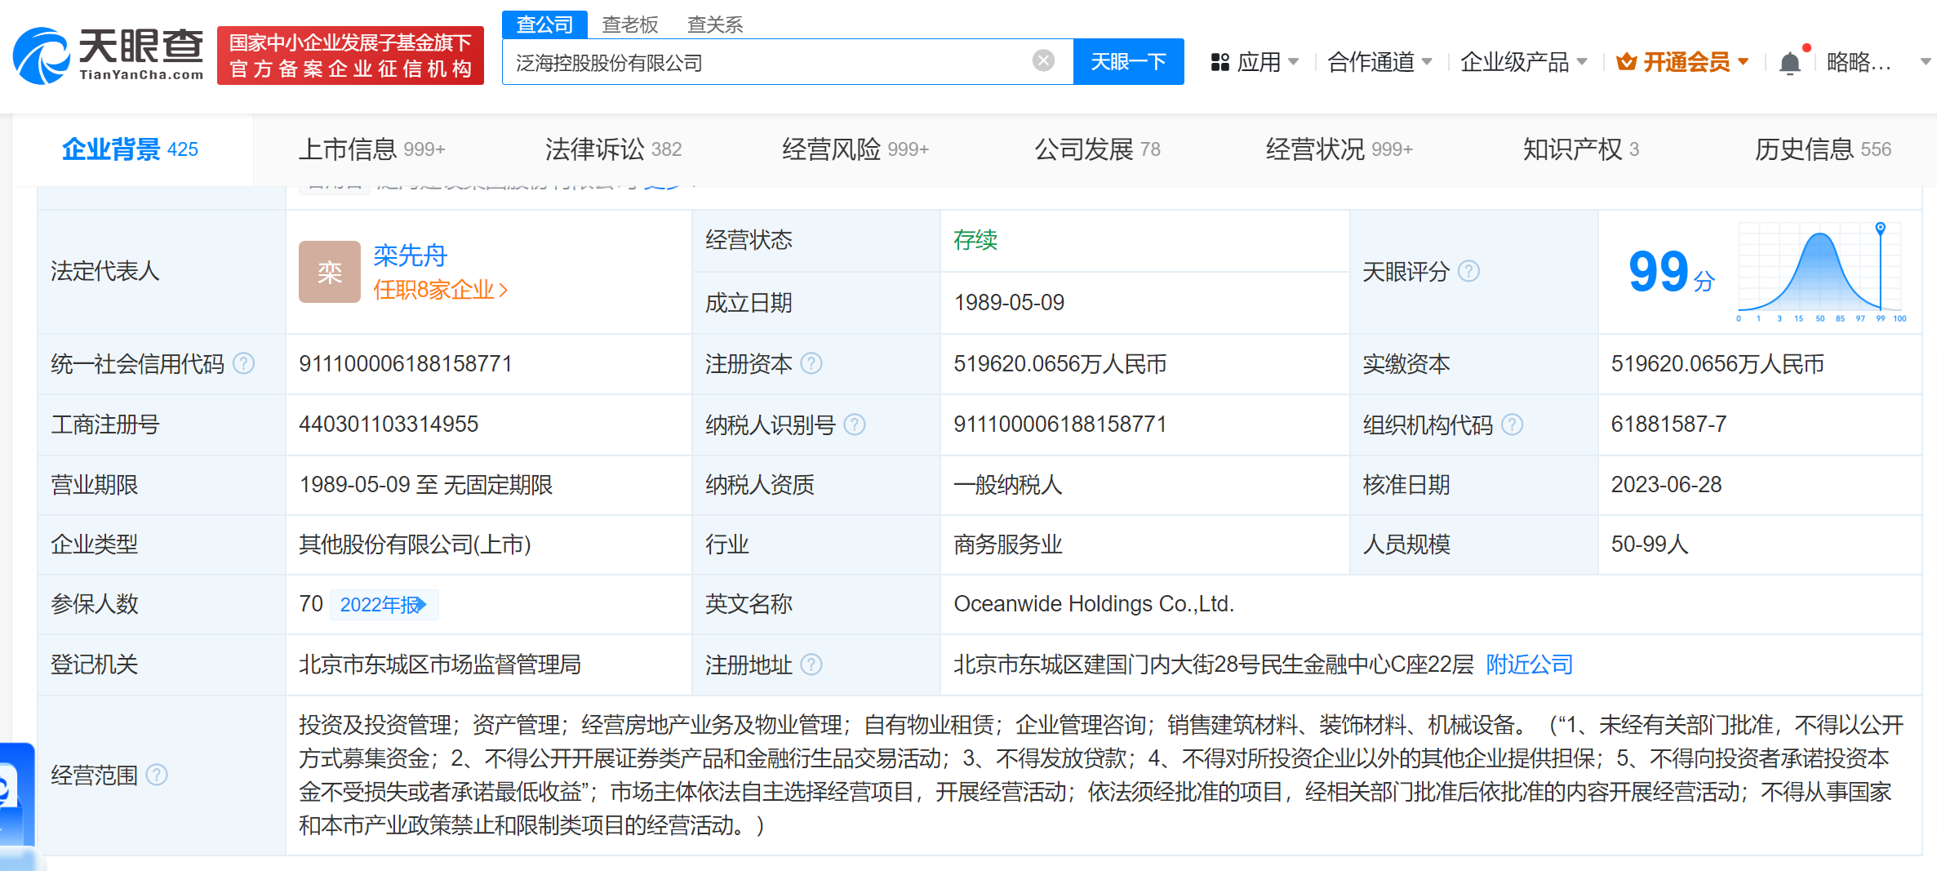Click the red 官方备案企业征信机构 banner
The width and height of the screenshot is (1937, 871).
[350, 56]
